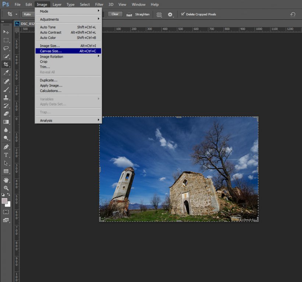
Task: Open the Ratio preset dropdown
Action: click(x=28, y=14)
